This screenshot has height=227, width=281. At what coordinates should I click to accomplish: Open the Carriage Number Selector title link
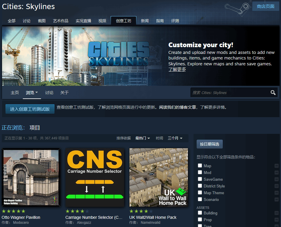[94, 217]
